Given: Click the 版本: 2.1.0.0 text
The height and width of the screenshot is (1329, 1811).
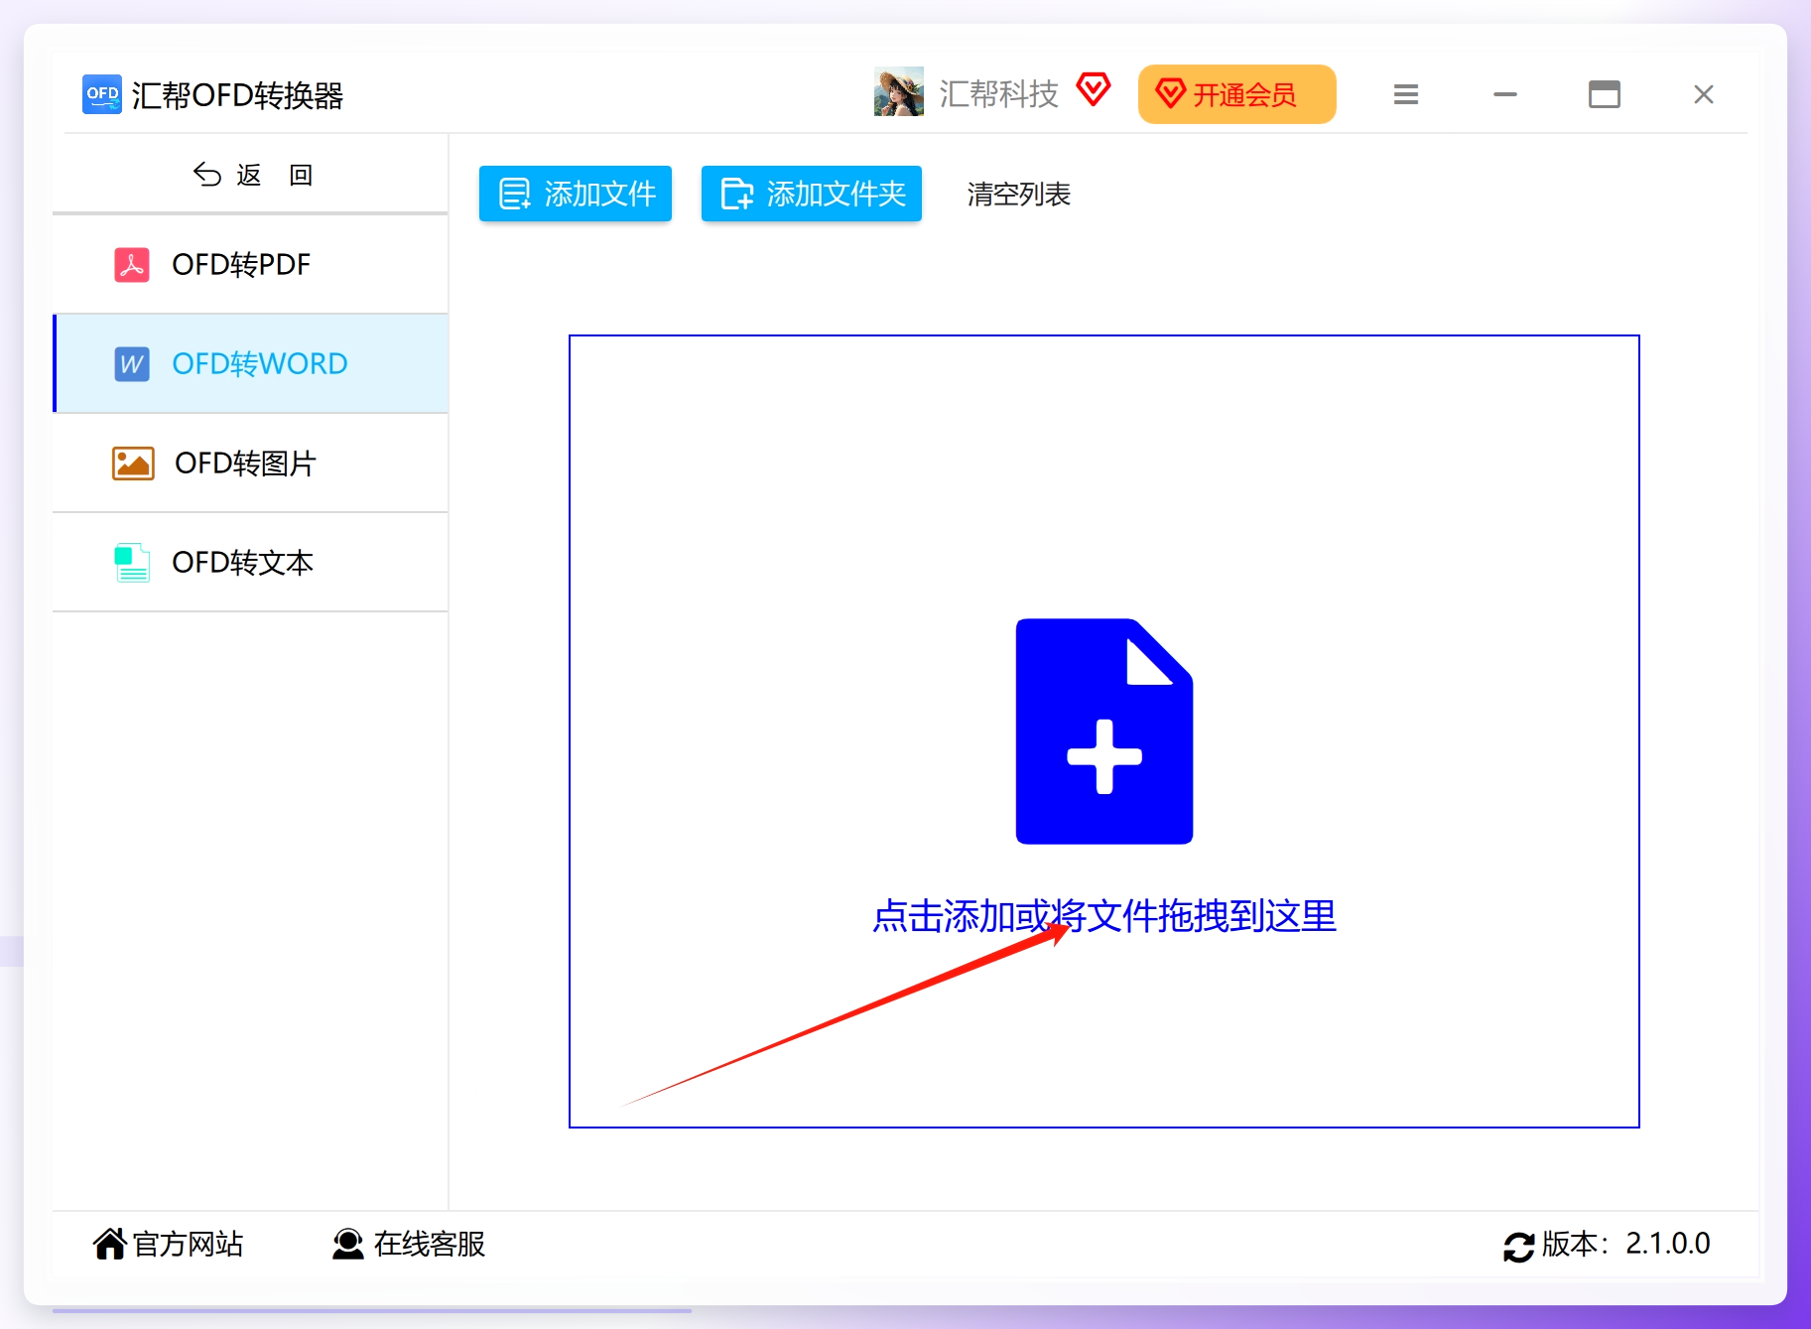Looking at the screenshot, I should click(x=1625, y=1244).
